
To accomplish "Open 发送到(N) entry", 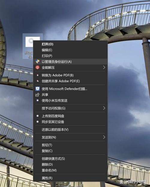I will coord(70,137).
